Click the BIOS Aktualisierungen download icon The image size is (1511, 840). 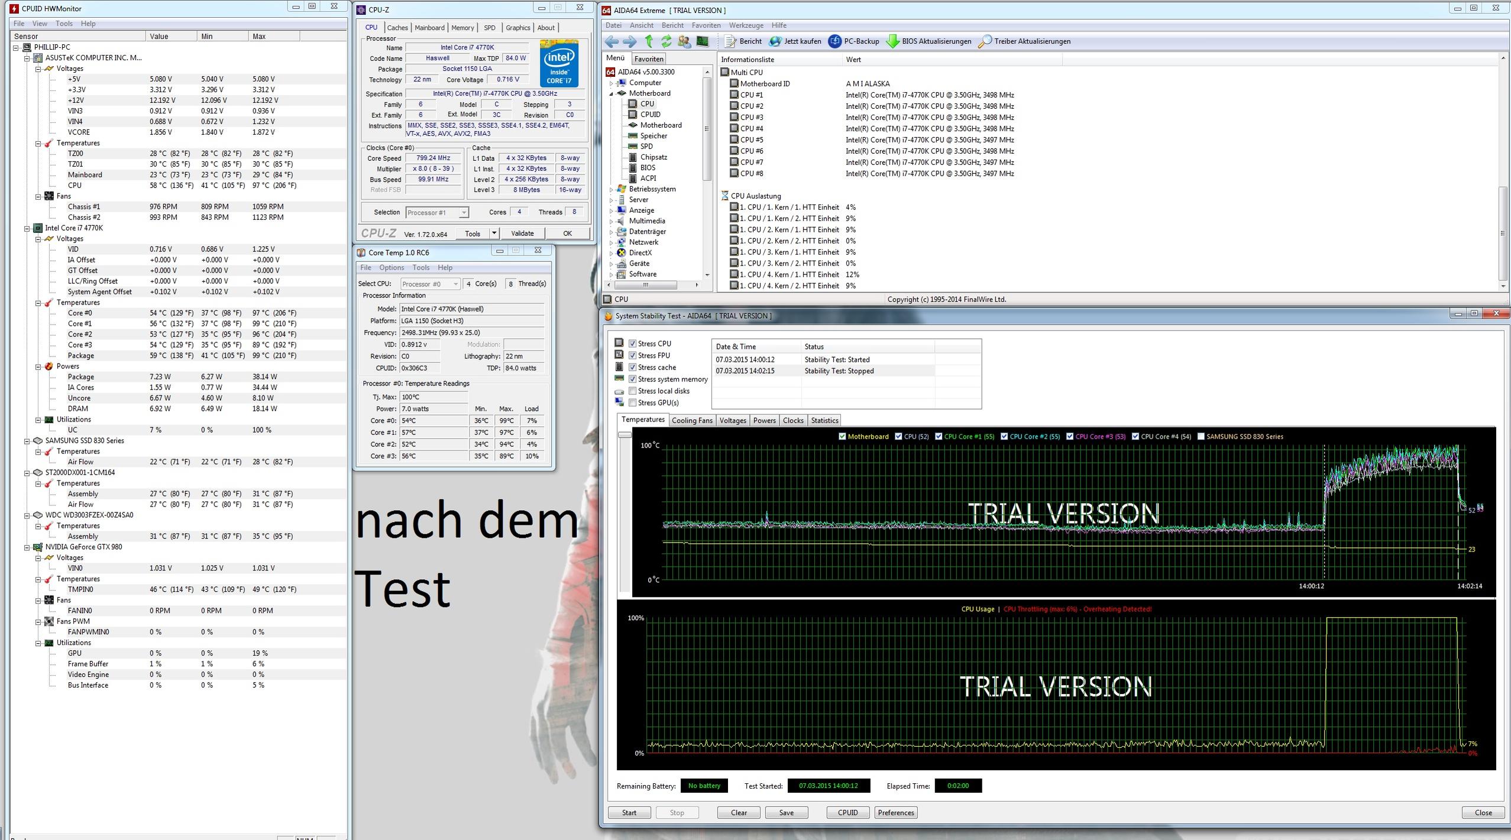click(892, 41)
